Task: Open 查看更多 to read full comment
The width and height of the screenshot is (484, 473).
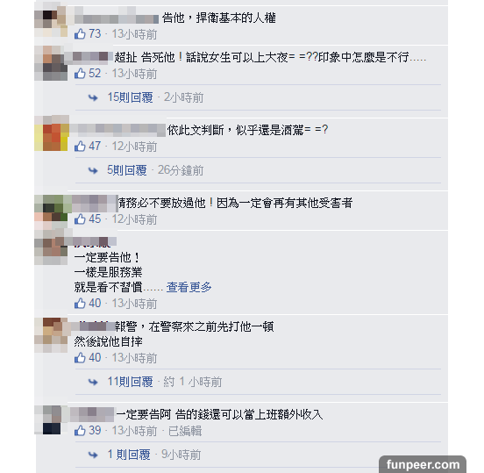Action: click(x=189, y=287)
